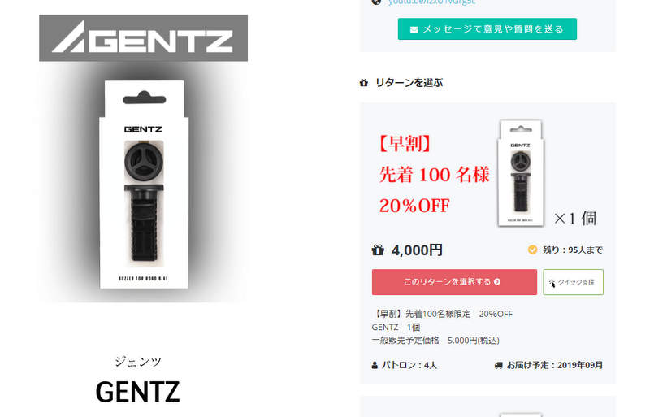Image resolution: width=650 pixels, height=417 pixels.
Task: Click the globe icon beside the youtu.be link
Action: 376,2
